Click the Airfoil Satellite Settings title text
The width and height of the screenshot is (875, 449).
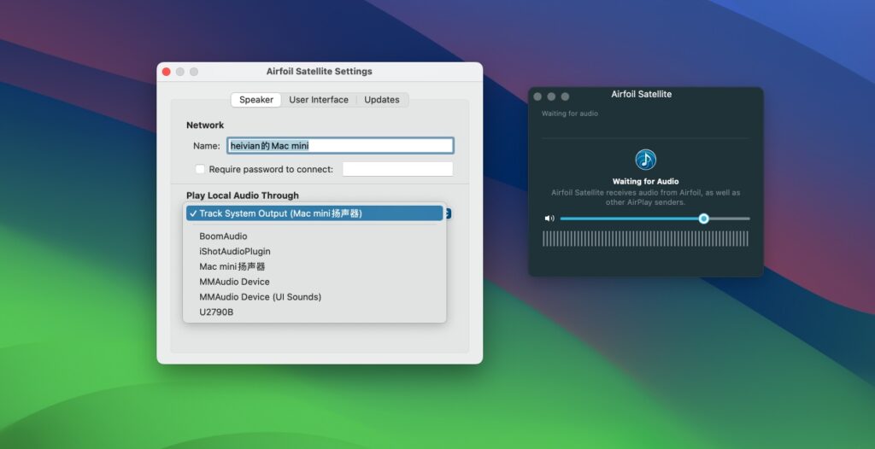[x=320, y=72]
